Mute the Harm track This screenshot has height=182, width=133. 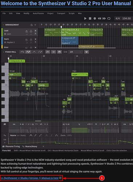[36, 39]
